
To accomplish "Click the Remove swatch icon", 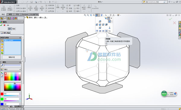I will (2, 76).
